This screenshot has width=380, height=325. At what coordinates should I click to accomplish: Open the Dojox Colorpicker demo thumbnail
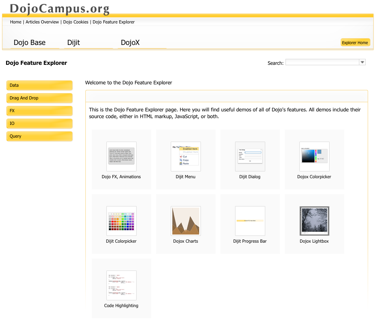pyautogui.click(x=314, y=157)
